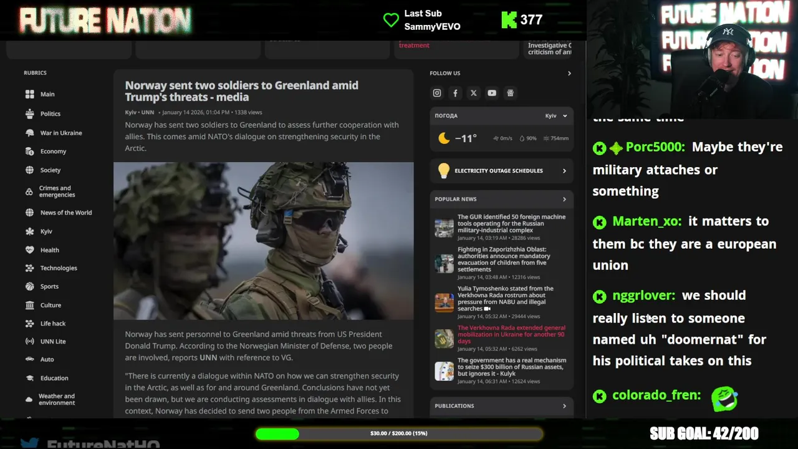
Task: Open the last follow icon after YouTube
Action: (510, 93)
